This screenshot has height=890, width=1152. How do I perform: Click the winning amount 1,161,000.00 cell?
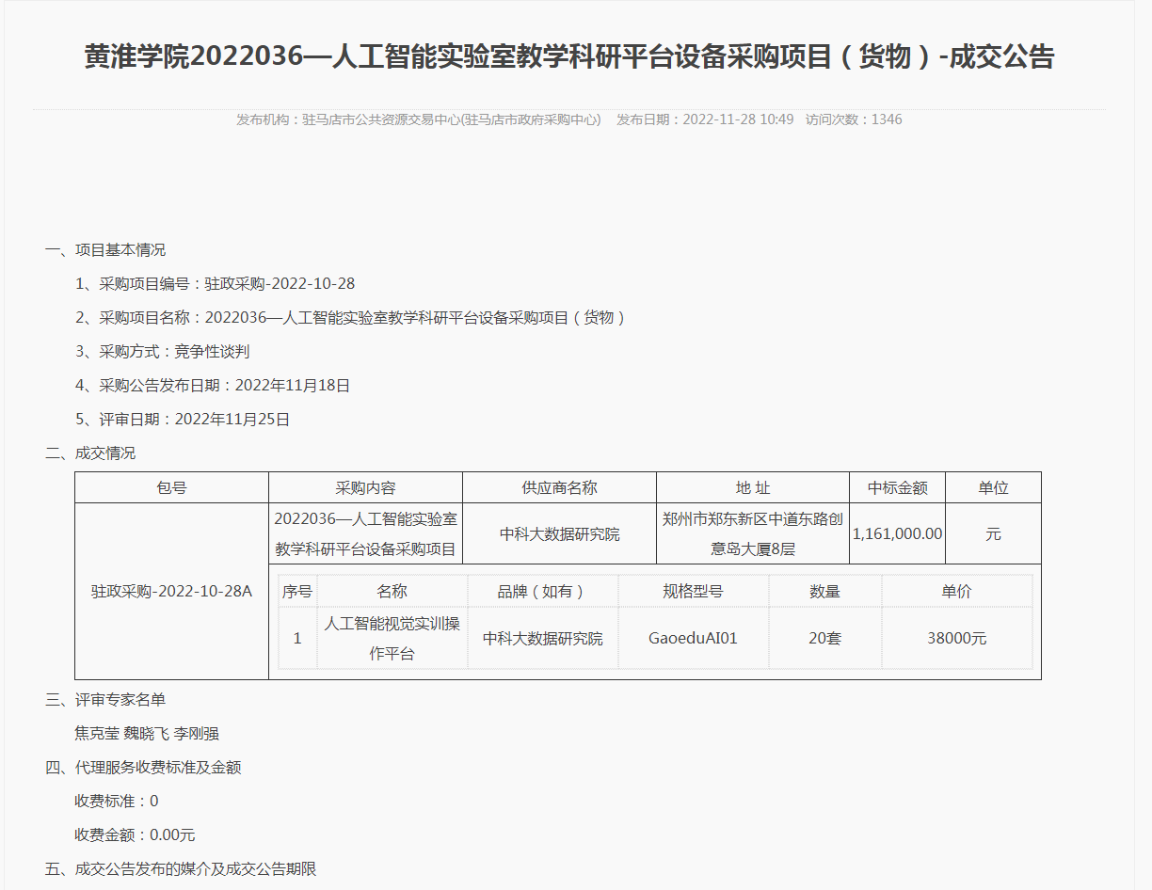pos(897,534)
